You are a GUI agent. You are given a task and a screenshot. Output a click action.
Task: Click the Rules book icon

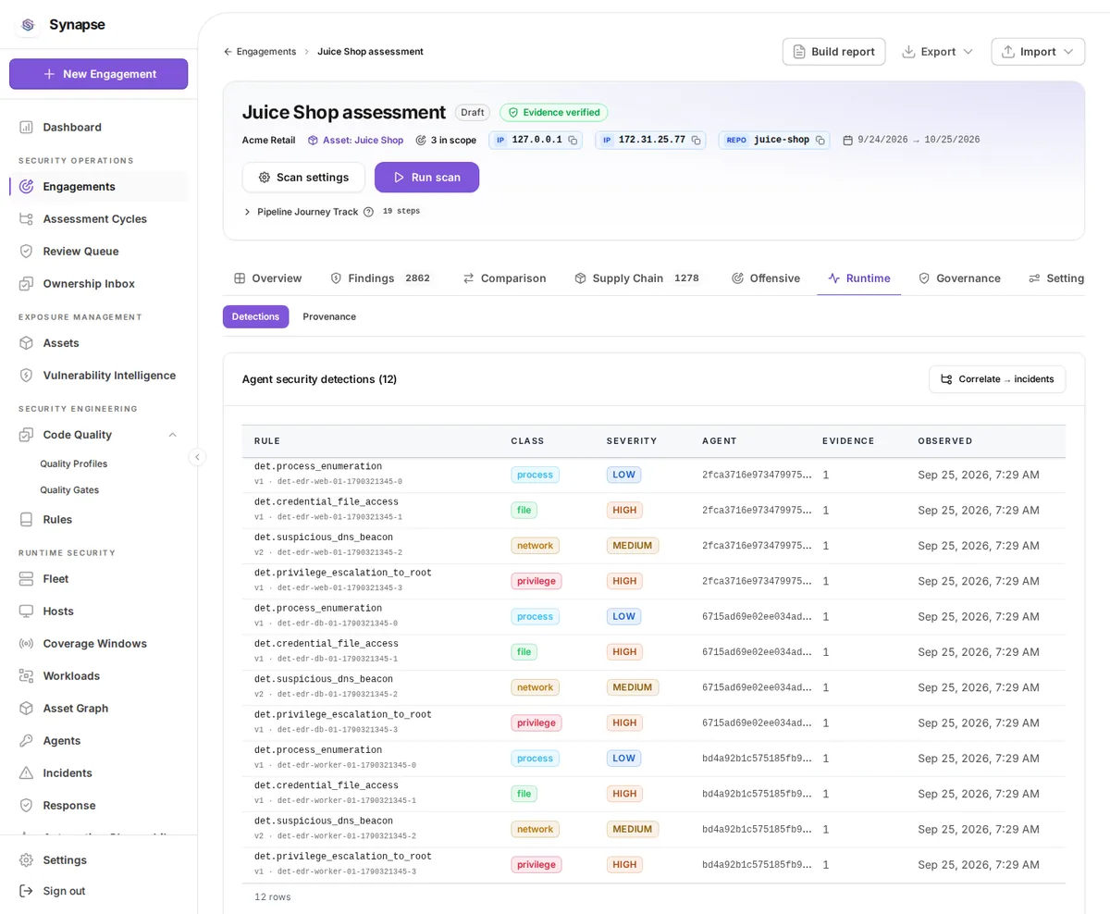pyautogui.click(x=26, y=519)
